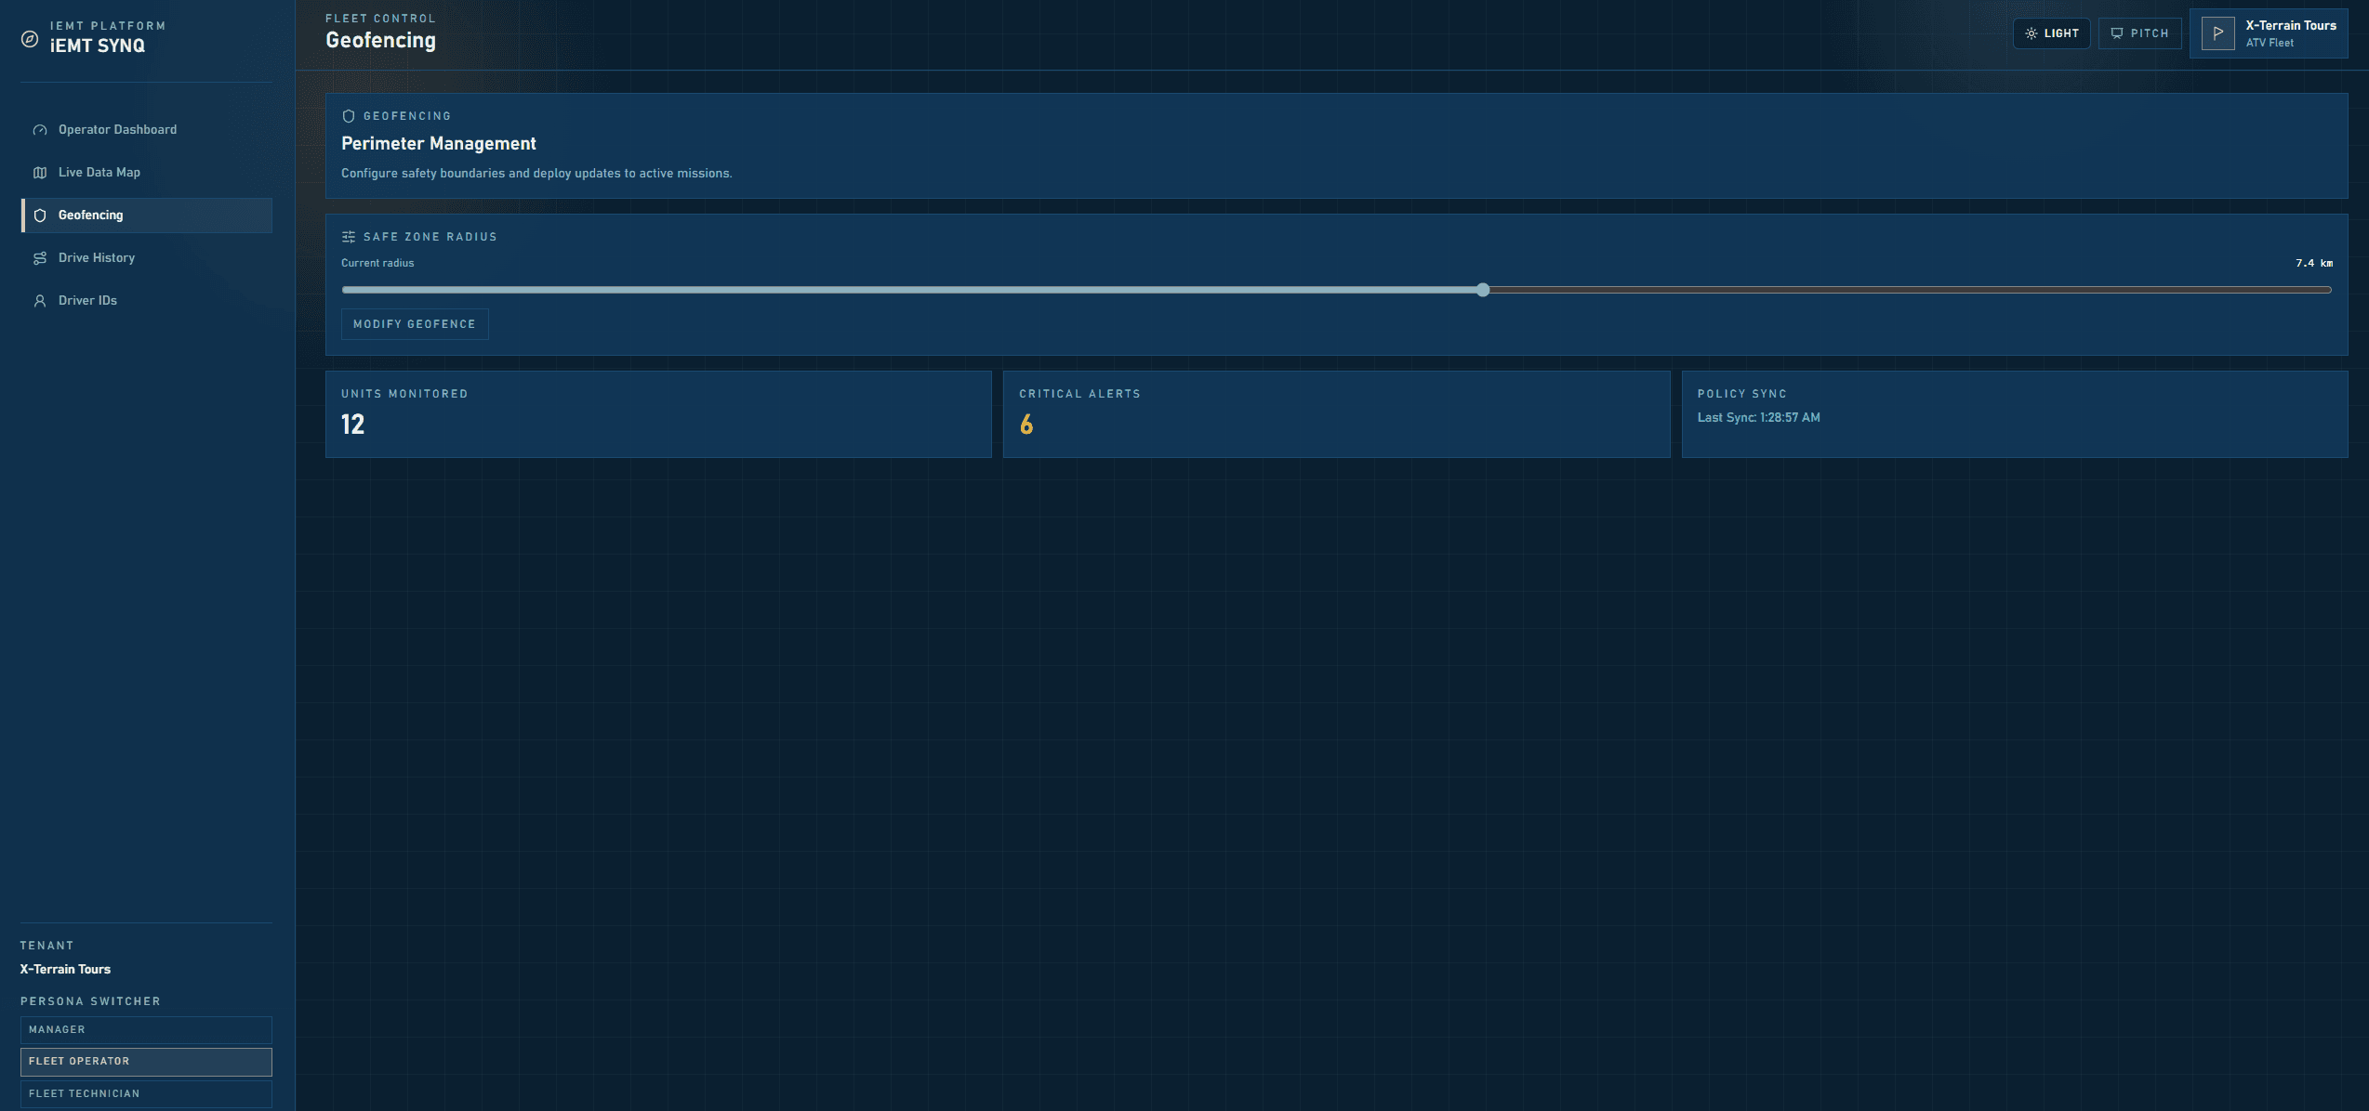This screenshot has width=2369, height=1111.
Task: Open Drive History from the sidebar
Action: click(97, 258)
